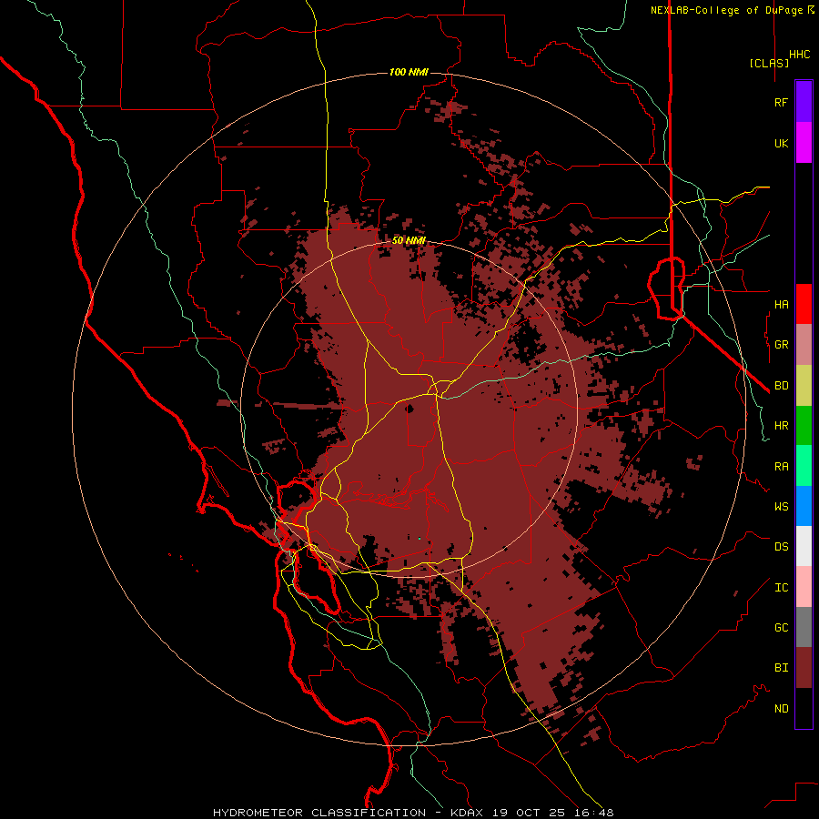Click the '50 NMI' range ring label
The image size is (819, 819).
coord(409,240)
